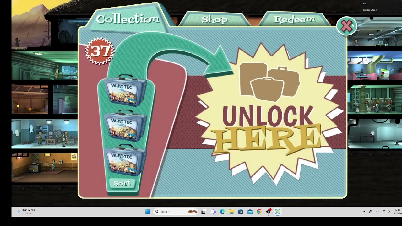The image size is (402, 226).
Task: Click the red 37 lunchbox count badge
Action: [x=100, y=51]
